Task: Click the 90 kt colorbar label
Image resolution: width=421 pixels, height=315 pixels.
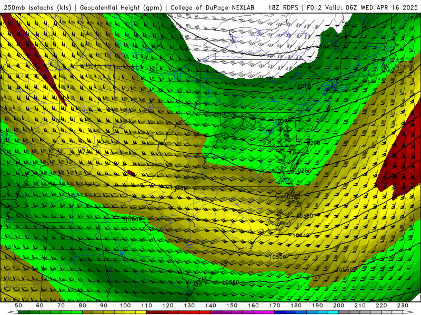Action: (x=104, y=306)
